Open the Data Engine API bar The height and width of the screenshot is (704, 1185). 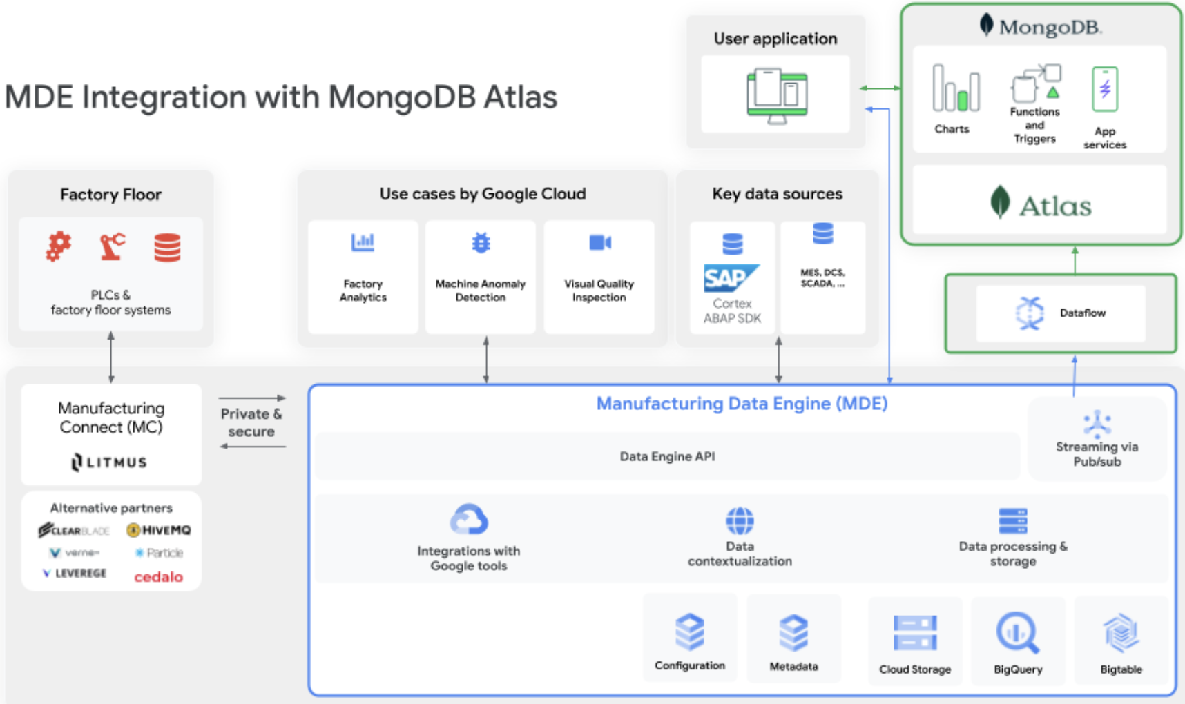(x=666, y=456)
